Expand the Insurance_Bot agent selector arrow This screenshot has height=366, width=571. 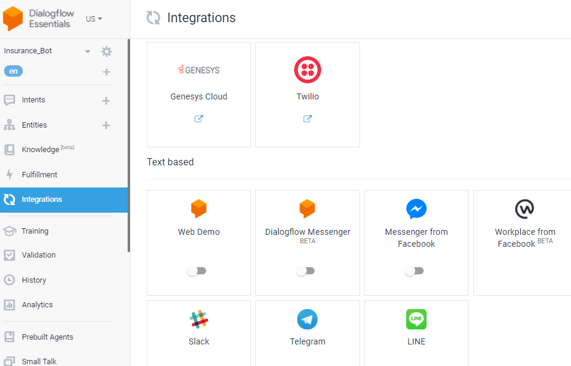(87, 52)
